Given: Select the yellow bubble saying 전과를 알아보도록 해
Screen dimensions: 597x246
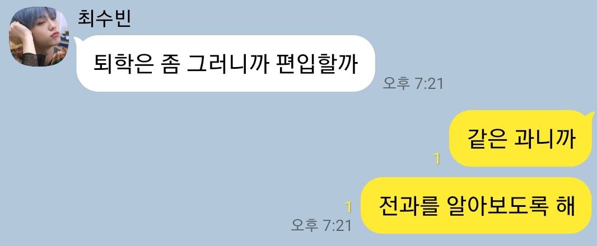Looking at the screenshot, I should [476, 205].
